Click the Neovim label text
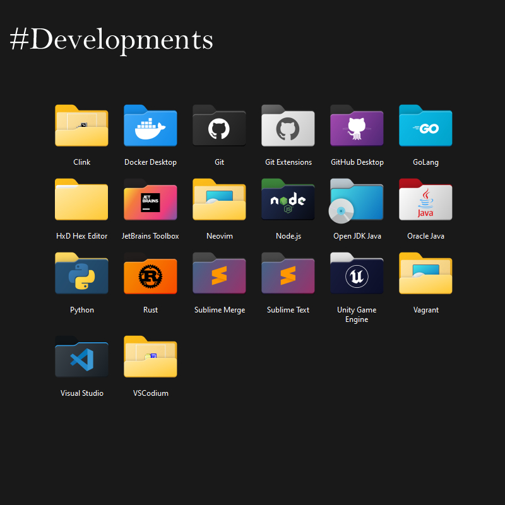The image size is (505, 505). click(x=219, y=236)
